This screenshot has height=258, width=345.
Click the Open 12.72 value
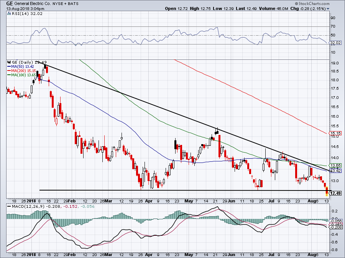[x=177, y=9]
